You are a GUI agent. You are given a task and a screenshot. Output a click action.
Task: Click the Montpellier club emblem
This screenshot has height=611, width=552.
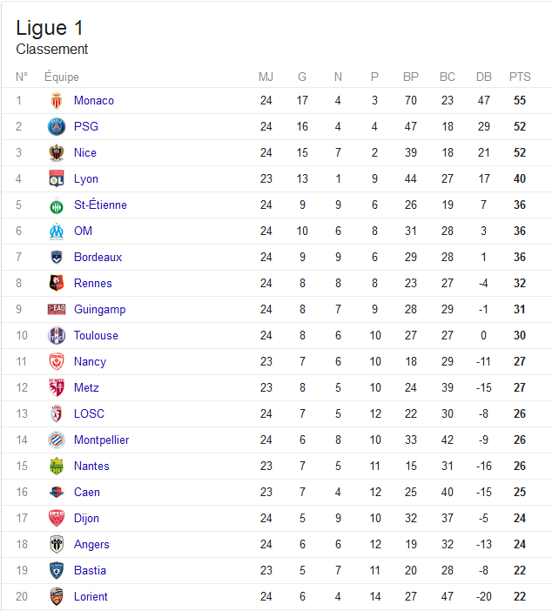point(57,440)
